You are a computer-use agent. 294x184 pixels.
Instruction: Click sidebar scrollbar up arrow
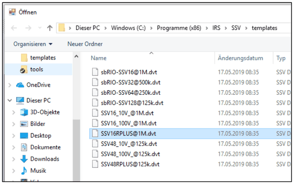click(x=77, y=56)
